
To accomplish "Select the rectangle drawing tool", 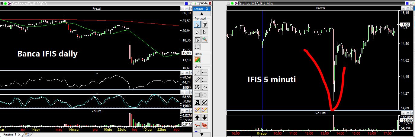I will tap(197, 95).
